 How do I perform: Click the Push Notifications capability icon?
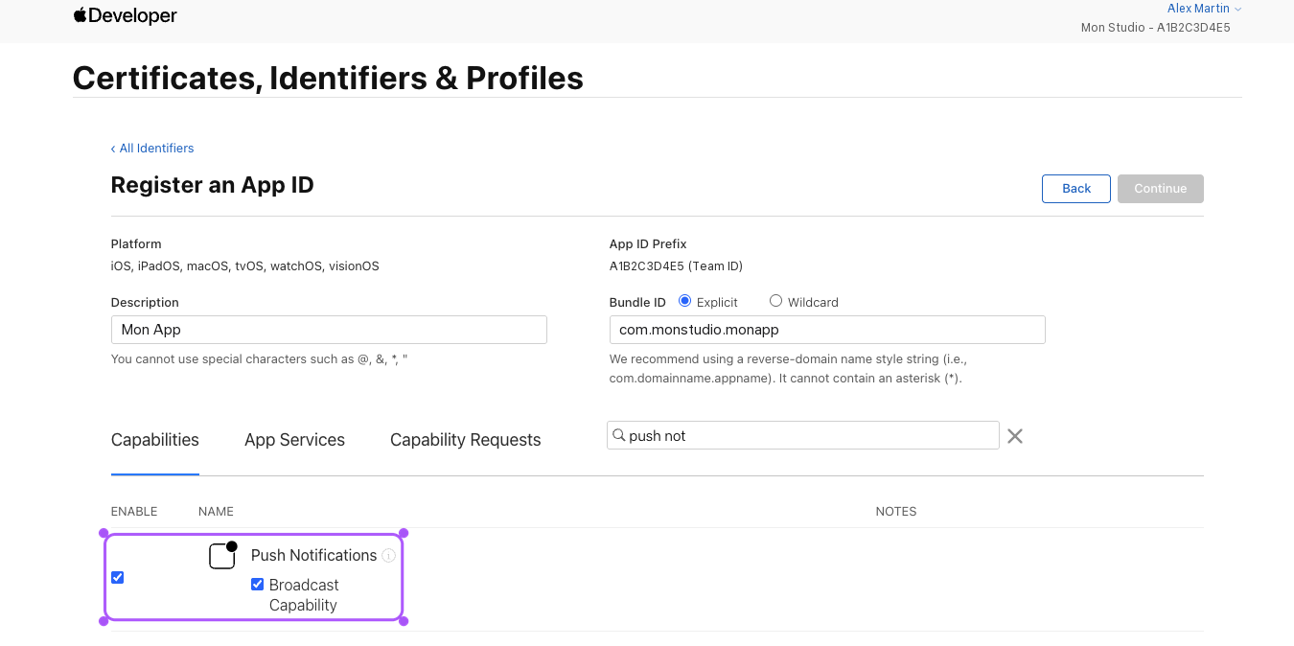(x=222, y=555)
